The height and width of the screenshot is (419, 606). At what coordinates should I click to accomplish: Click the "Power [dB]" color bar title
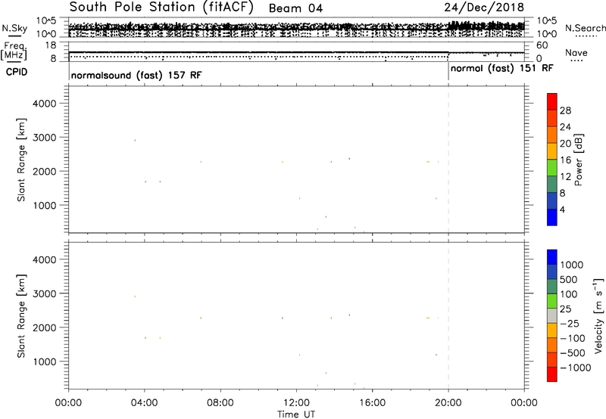click(x=578, y=160)
